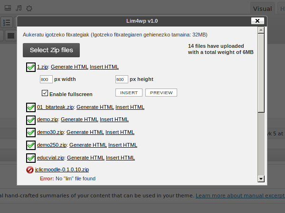This screenshot has width=285, height=213.
Task: Expand 01_bitarteak.zip options via Generate HTML
Action: point(95,107)
